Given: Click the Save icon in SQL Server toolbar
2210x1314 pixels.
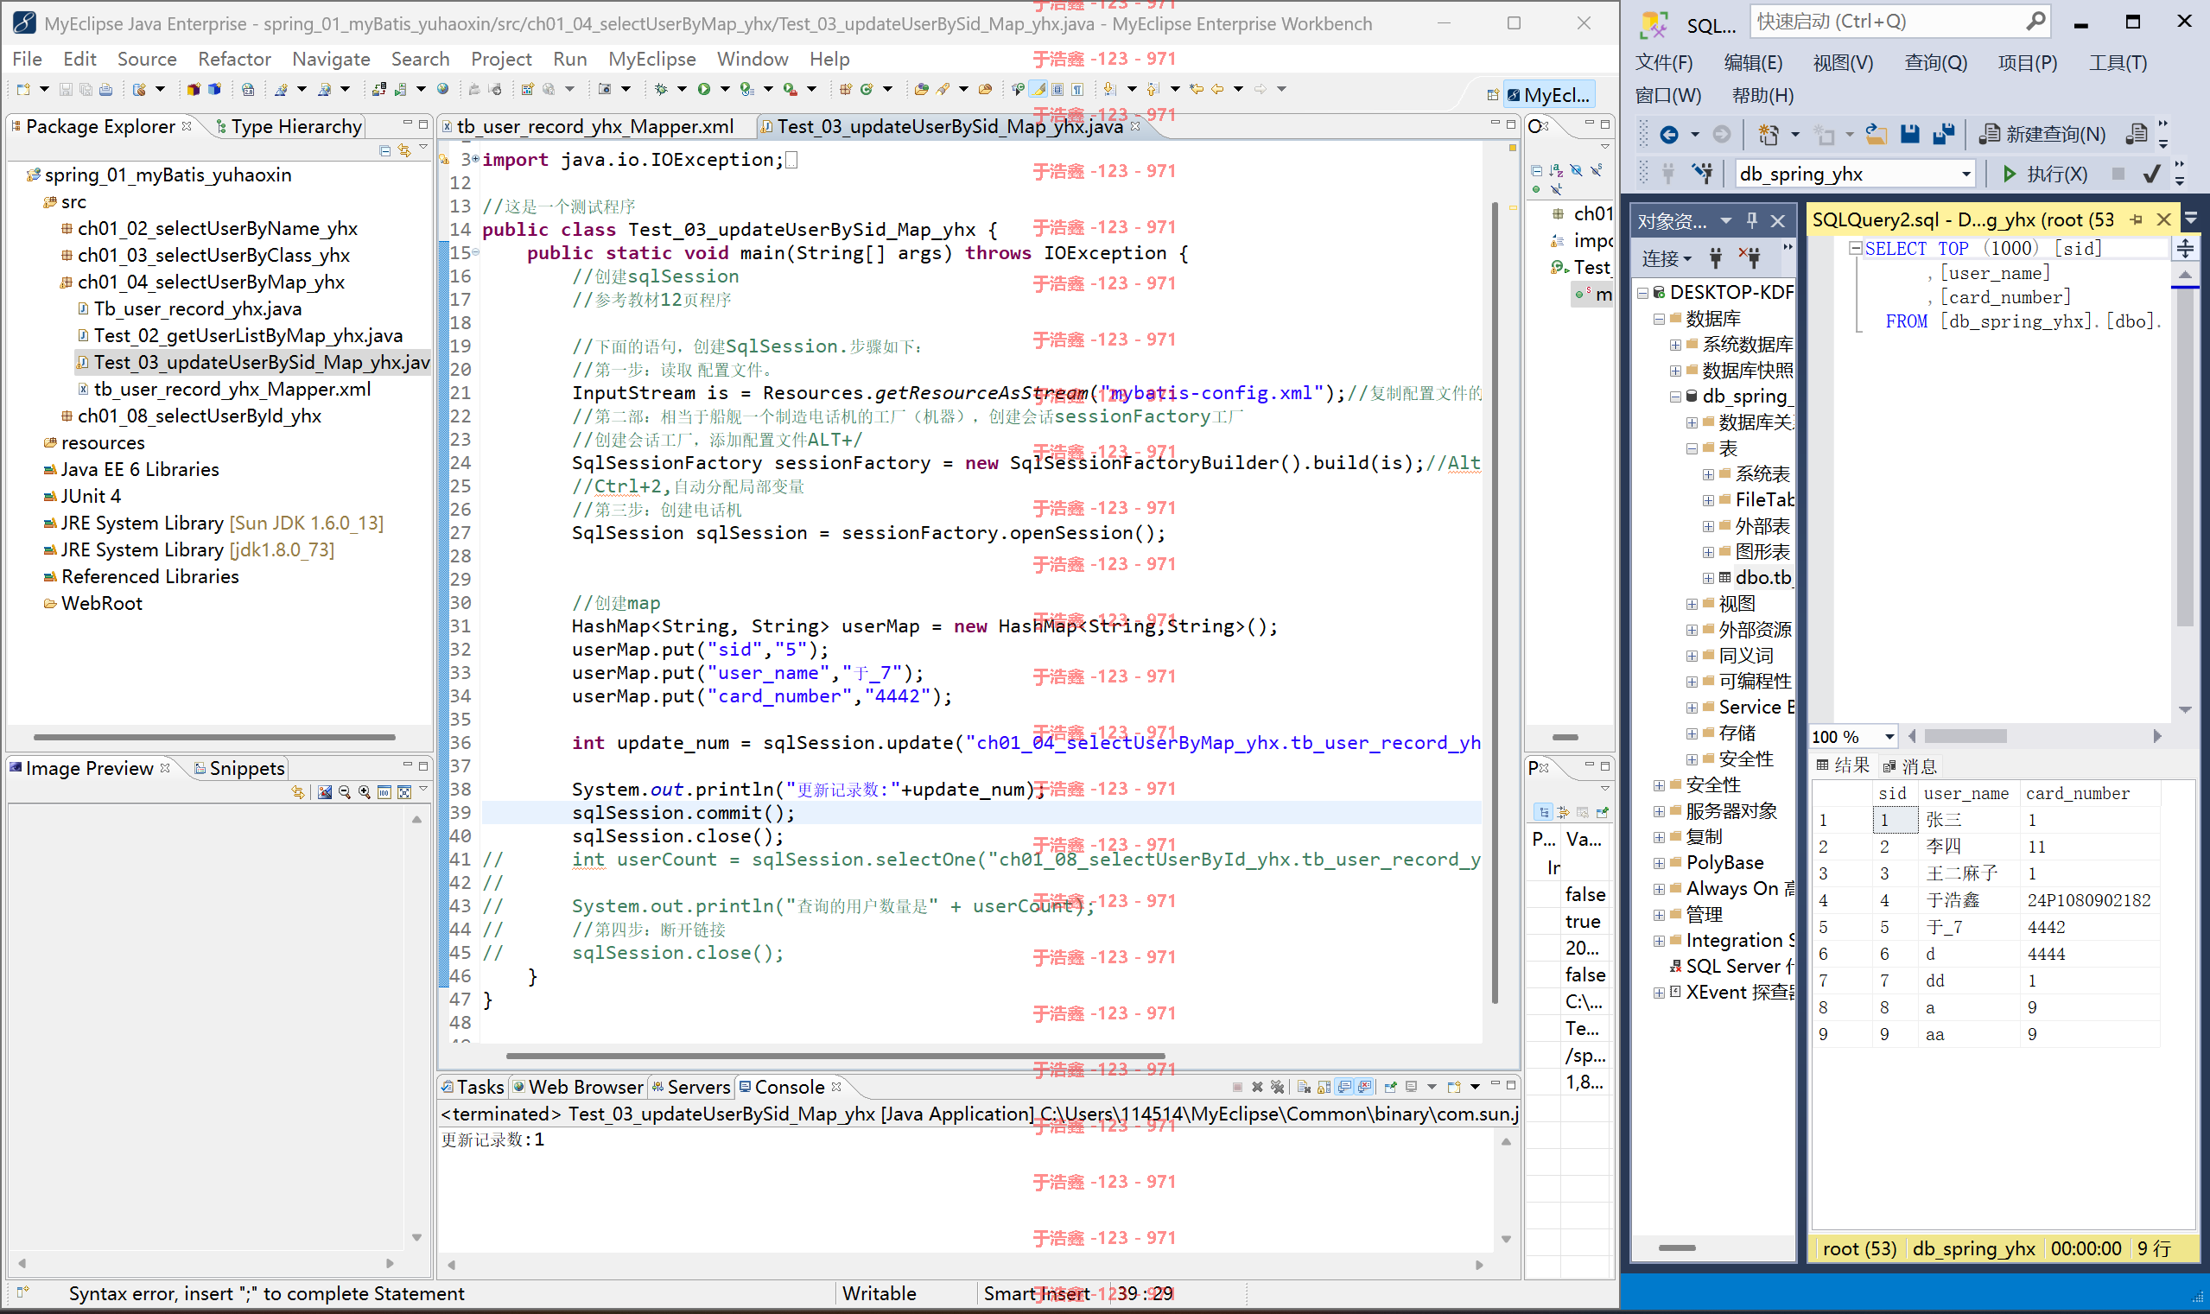Looking at the screenshot, I should point(1910,135).
